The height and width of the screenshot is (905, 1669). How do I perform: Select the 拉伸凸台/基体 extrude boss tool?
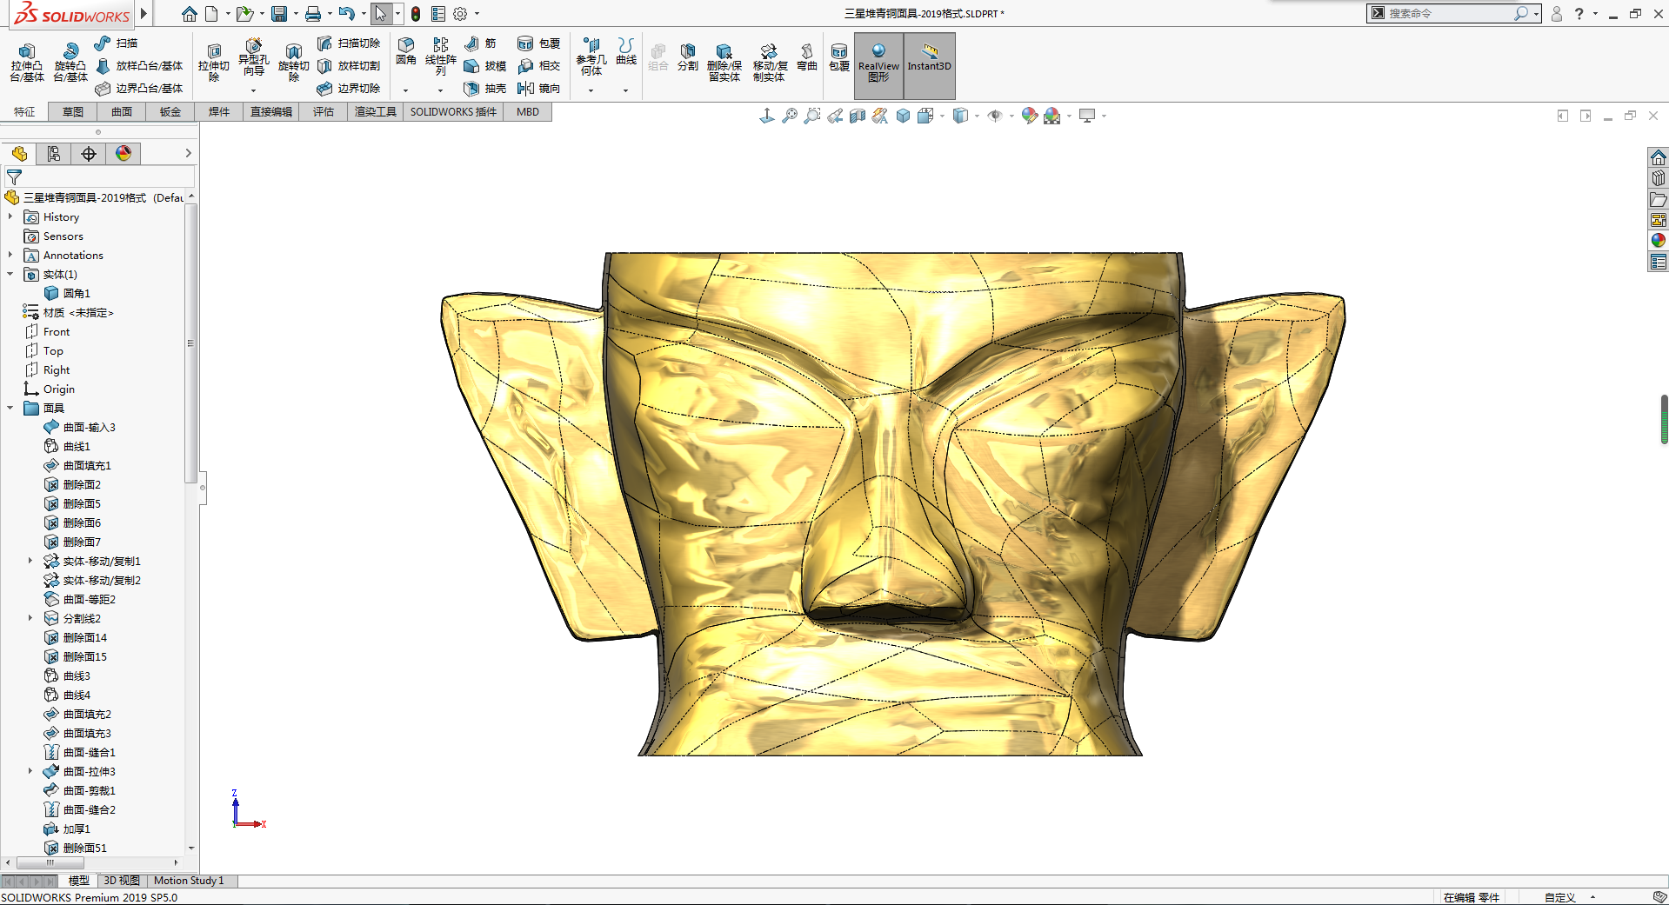pos(27,63)
